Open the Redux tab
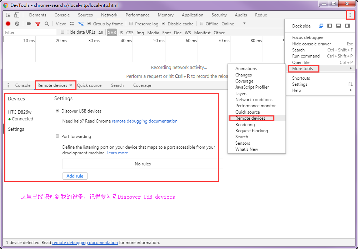 [261, 15]
